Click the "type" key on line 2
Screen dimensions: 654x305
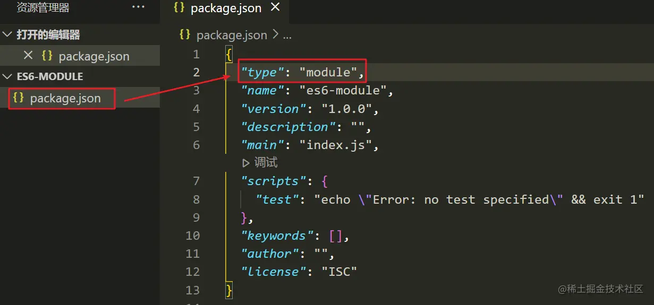262,72
